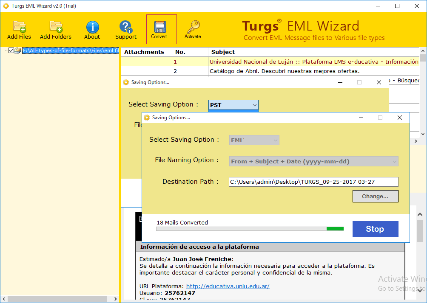
Task: Click the Usuario value 25762147
Action: pyautogui.click(x=180, y=293)
